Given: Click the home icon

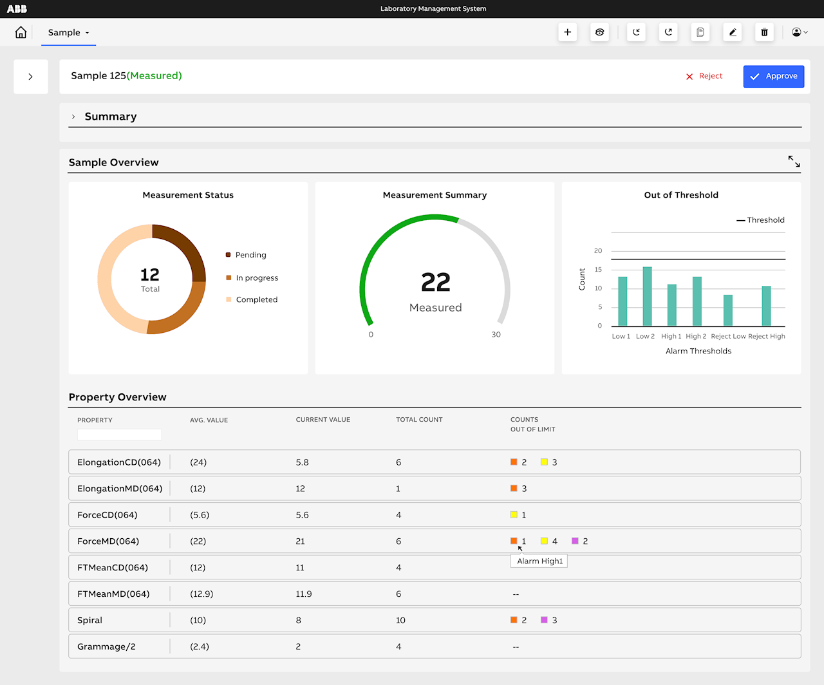Looking at the screenshot, I should coord(21,32).
